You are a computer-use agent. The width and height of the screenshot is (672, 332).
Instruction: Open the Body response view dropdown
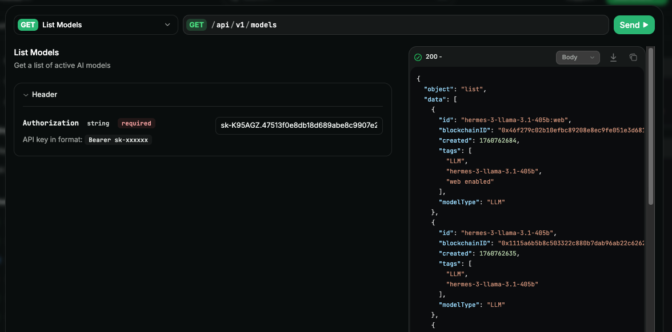click(x=578, y=57)
